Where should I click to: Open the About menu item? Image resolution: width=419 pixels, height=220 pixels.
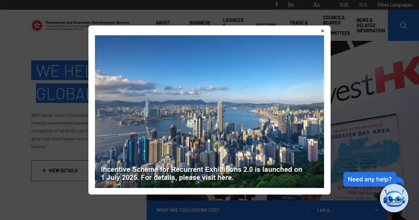pos(163,23)
